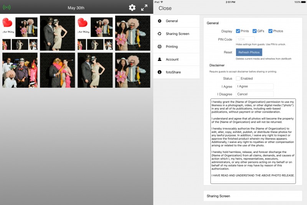
Task: Open the General settings section
Action: (177, 21)
